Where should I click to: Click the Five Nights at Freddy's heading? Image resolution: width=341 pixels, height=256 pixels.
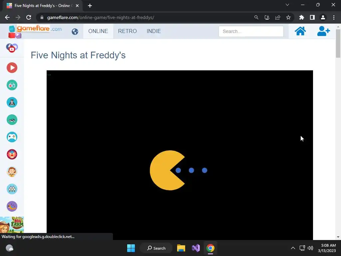click(78, 55)
